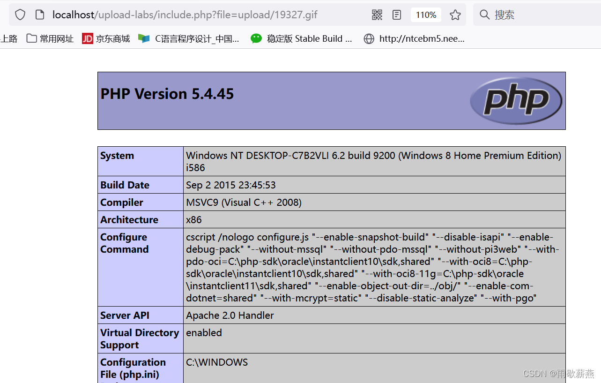This screenshot has height=383, width=601.
Task: Click the 常用网址 folder icon
Action: 31,38
